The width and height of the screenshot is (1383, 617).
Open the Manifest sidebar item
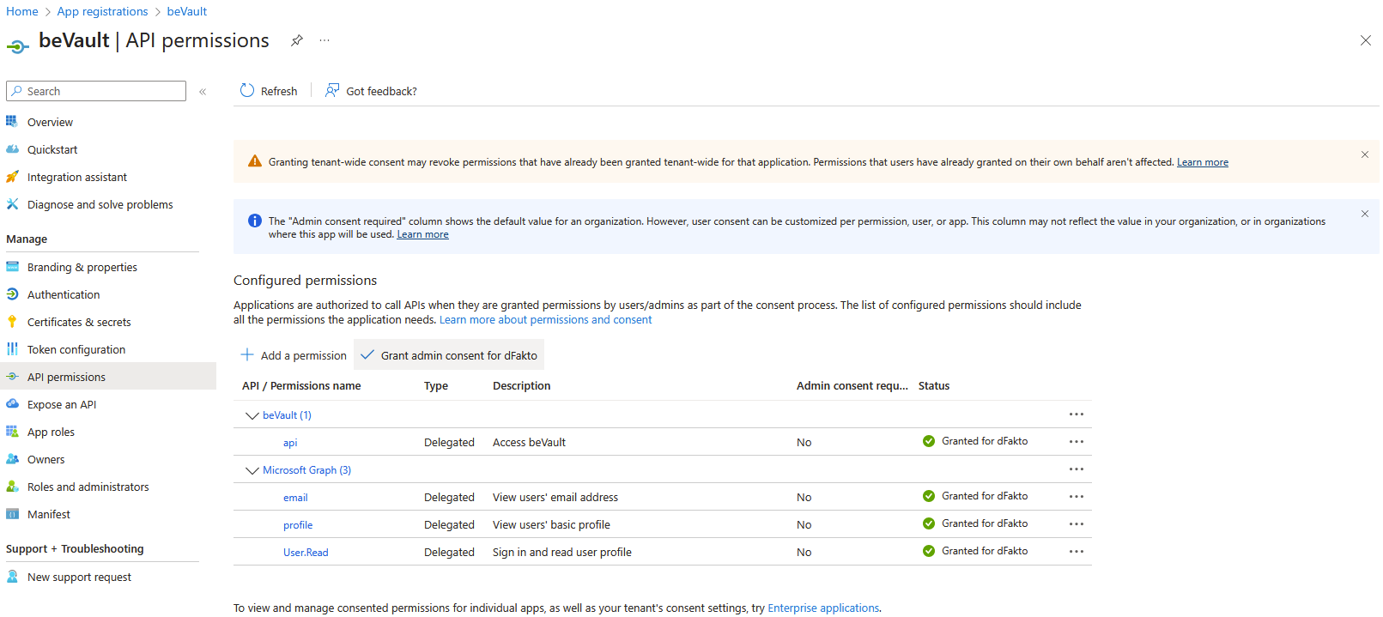pos(49,515)
